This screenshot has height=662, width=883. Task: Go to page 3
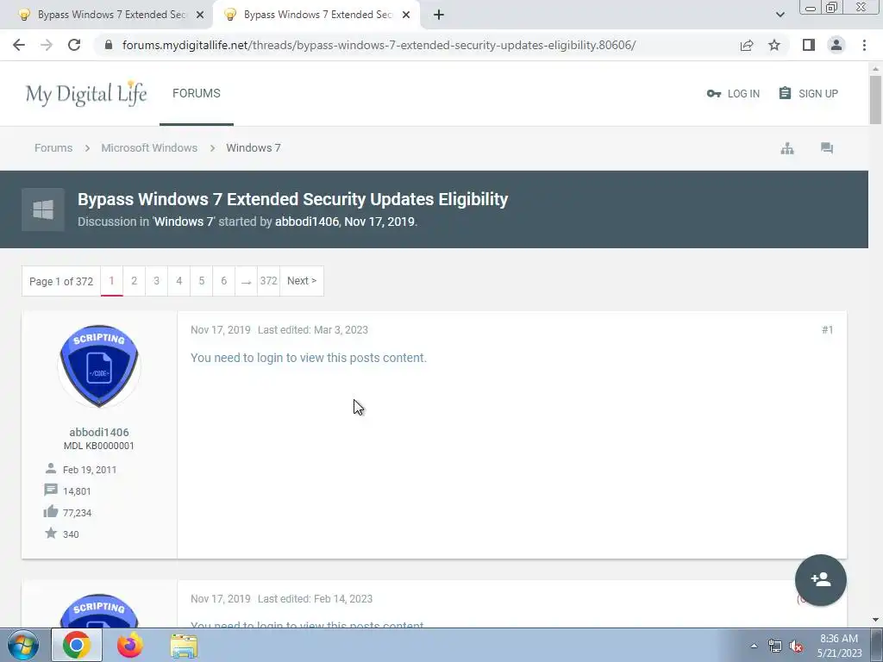157,281
